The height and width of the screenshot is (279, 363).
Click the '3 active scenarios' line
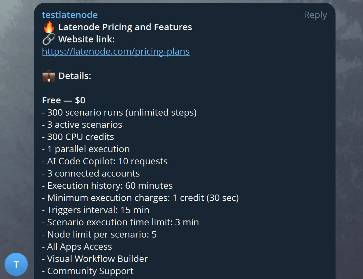click(x=82, y=125)
